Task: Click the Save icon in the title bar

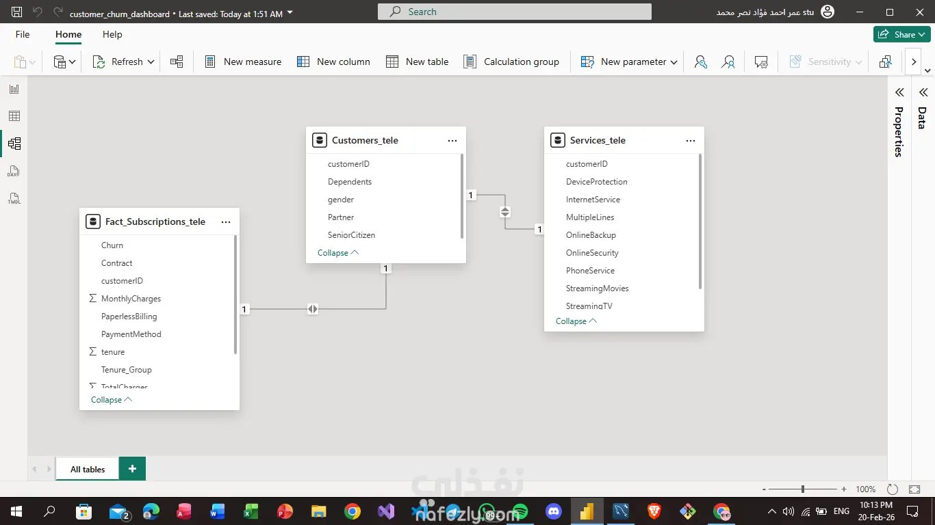Action: [17, 12]
